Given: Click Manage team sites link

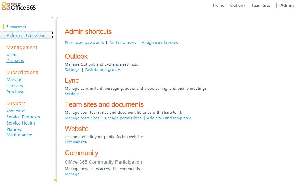Looking at the screenshot, I should pyautogui.click(x=82, y=118).
